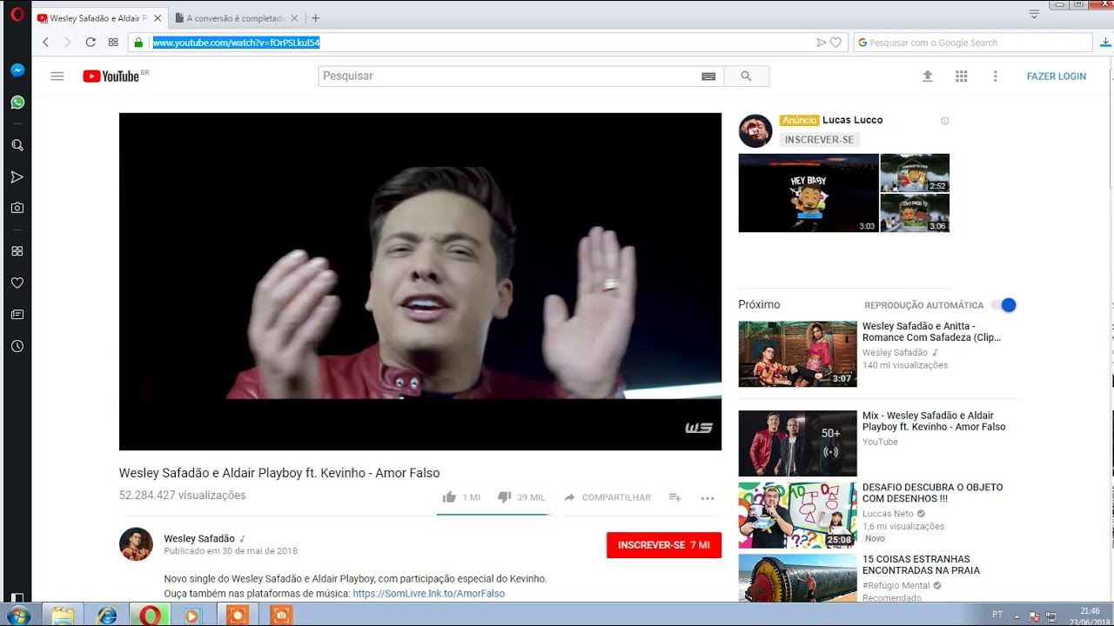Open Wesley Safadão channel name link
The width and height of the screenshot is (1114, 626).
[x=199, y=539]
